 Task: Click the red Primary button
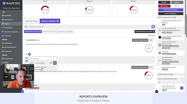(164, 6)
